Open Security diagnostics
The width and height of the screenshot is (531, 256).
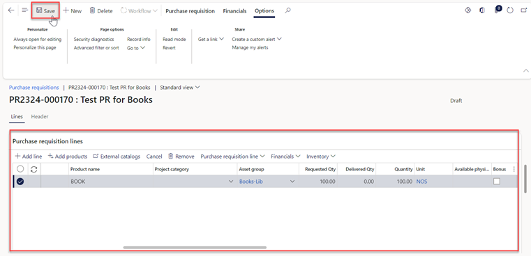pos(94,39)
